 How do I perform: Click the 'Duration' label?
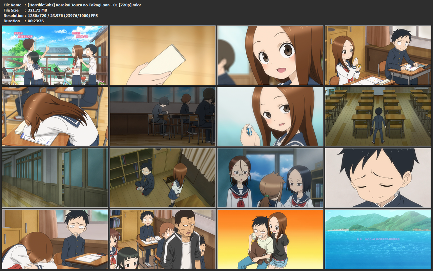[x=12, y=21]
